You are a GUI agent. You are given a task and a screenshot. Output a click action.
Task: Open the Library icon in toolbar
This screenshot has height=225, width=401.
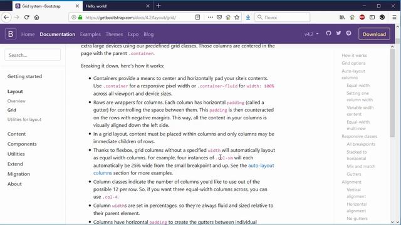pyautogui.click(x=342, y=17)
